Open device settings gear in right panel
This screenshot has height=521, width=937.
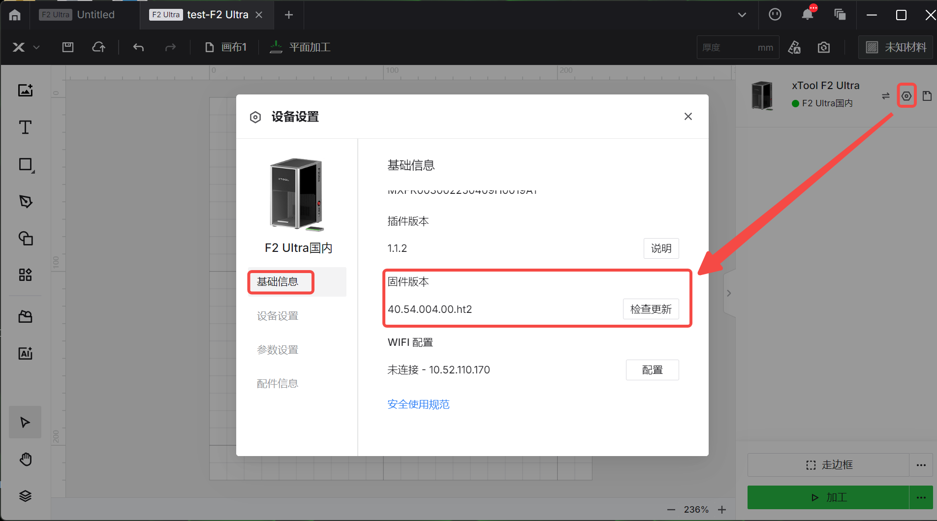click(x=906, y=96)
